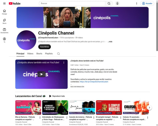Click the Cinépolis channel avatar
This screenshot has width=158, height=126.
(x=26, y=40)
